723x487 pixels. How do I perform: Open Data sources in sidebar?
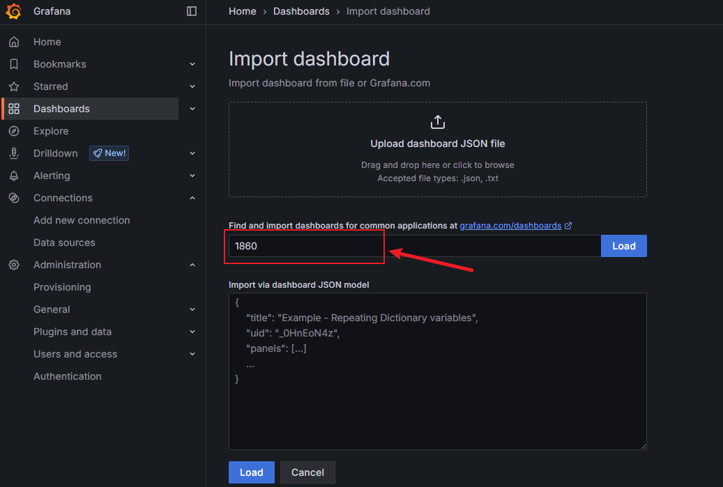(64, 242)
